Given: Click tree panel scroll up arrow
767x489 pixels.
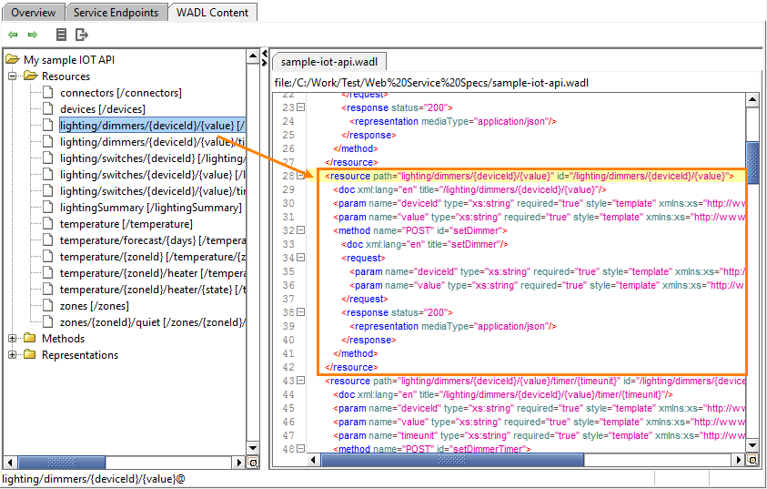Looking at the screenshot, I should tap(252, 56).
